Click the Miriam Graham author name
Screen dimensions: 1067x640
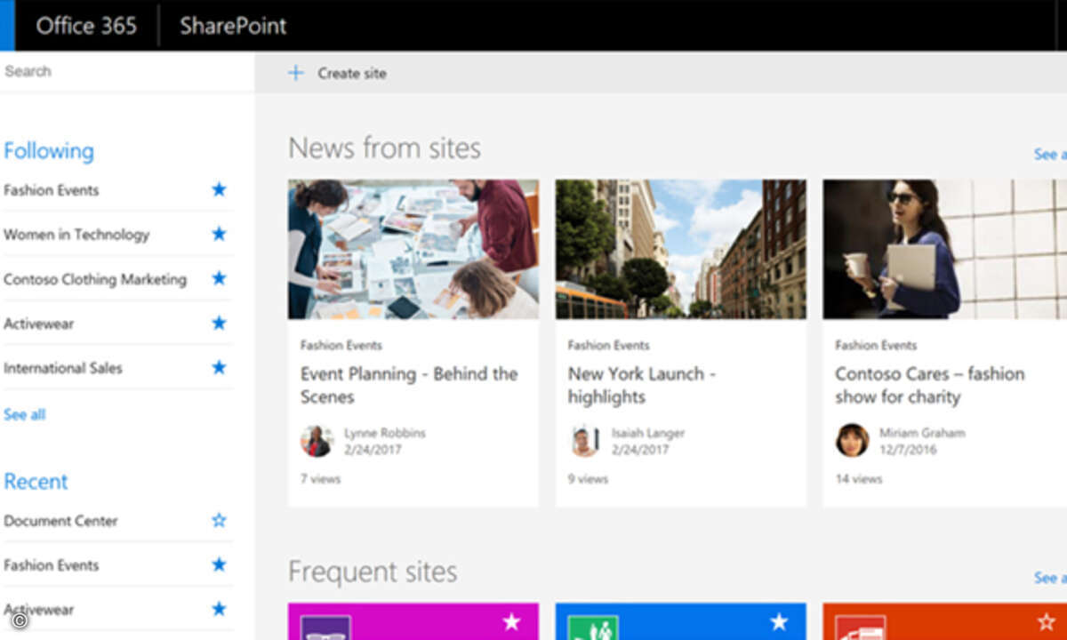tap(922, 433)
